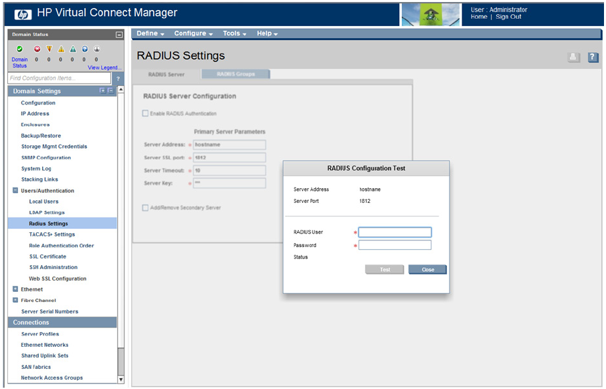Collapse the Domain Status panel

point(119,34)
